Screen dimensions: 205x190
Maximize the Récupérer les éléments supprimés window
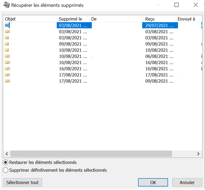pos(177,5)
